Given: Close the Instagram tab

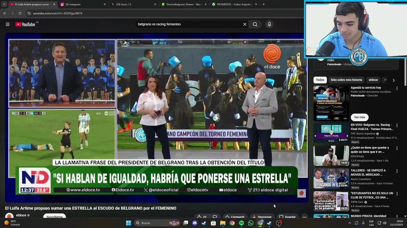Looking at the screenshot, I should 105,4.
